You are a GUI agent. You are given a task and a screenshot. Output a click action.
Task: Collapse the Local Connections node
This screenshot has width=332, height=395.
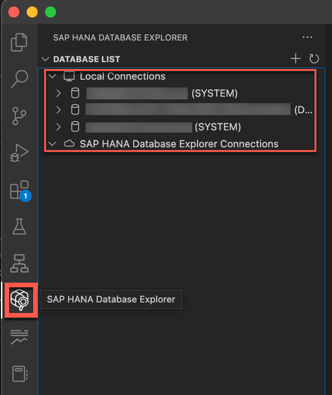(52, 76)
